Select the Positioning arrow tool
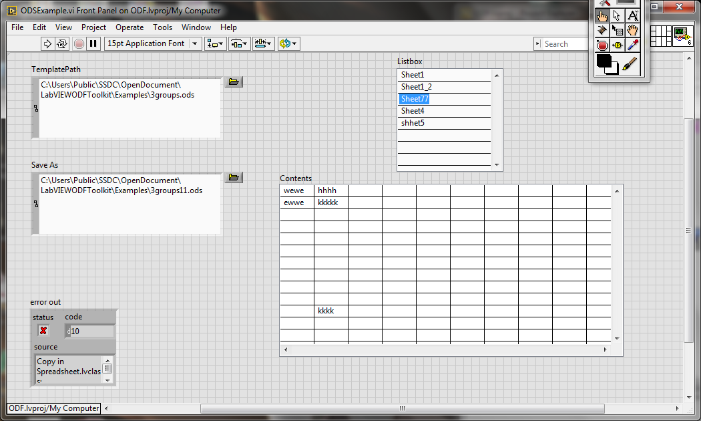This screenshot has width=701, height=421. click(x=618, y=15)
